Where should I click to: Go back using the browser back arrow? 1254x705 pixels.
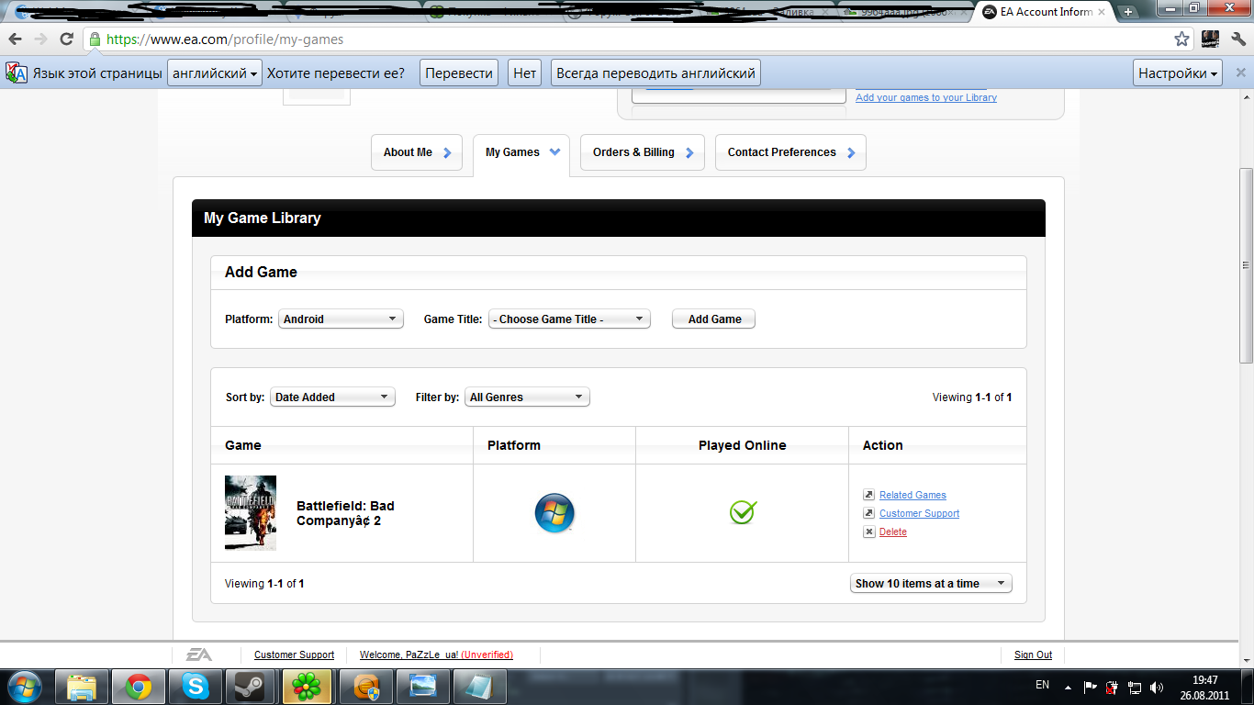click(x=16, y=39)
